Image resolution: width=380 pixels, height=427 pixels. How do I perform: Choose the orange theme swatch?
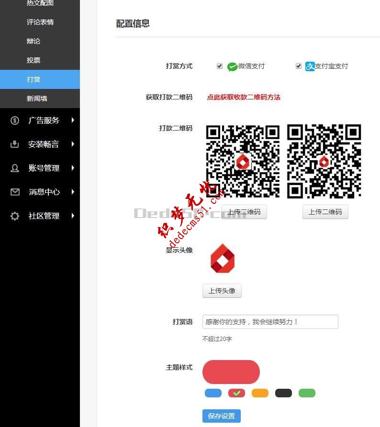(x=260, y=393)
